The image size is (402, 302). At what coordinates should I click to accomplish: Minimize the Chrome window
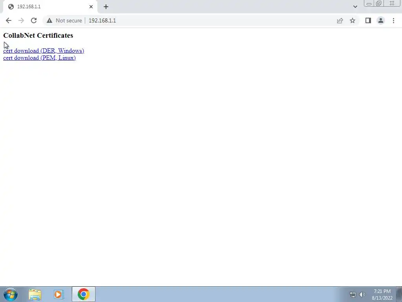369,3
